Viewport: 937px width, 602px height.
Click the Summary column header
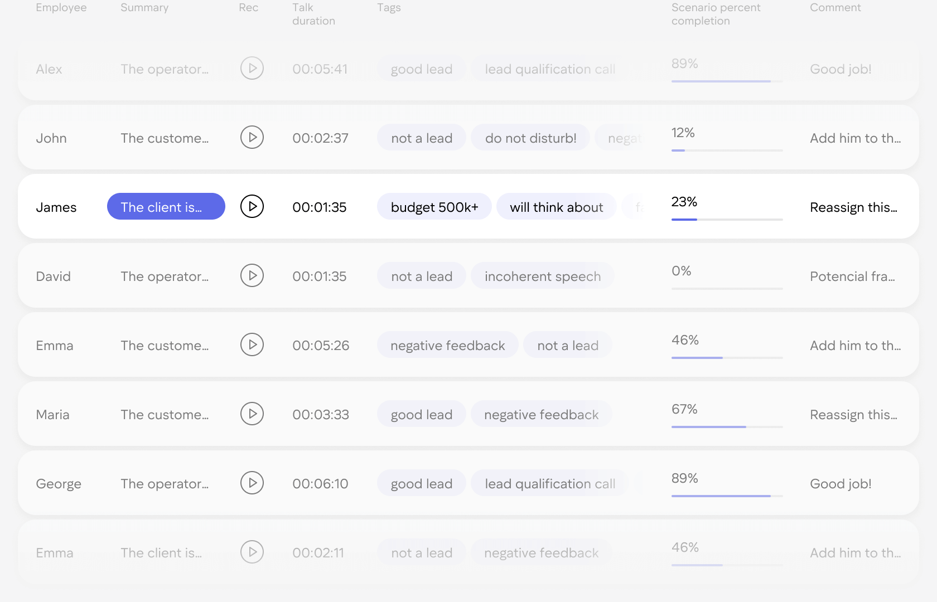point(144,8)
